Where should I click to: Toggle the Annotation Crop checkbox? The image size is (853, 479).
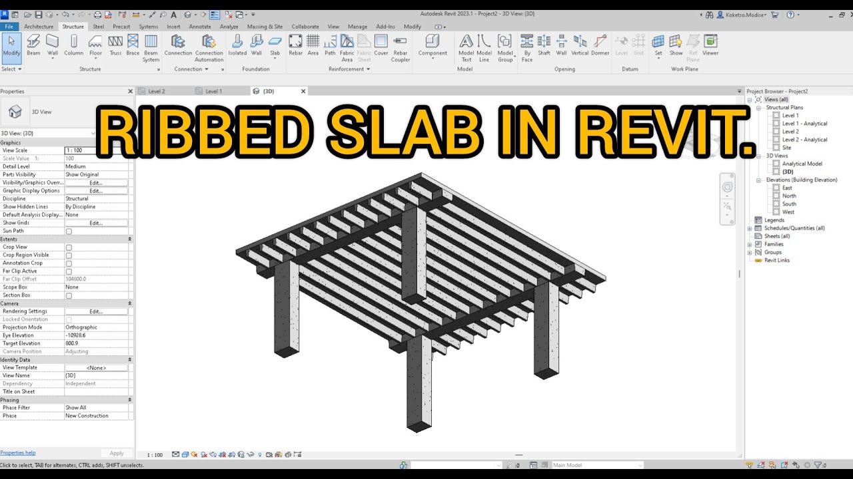tap(69, 263)
